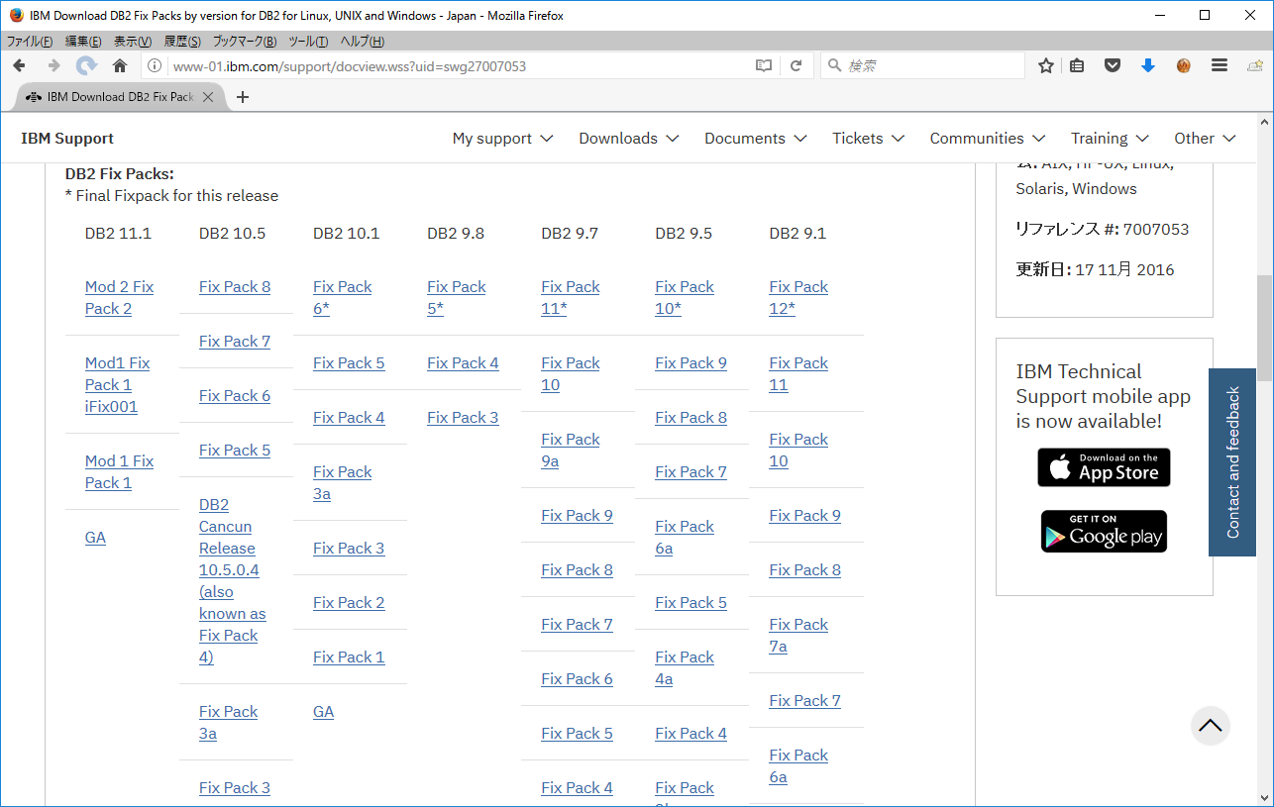This screenshot has height=807, width=1274.
Task: Click the Firefox logo in title bar
Action: [x=16, y=16]
